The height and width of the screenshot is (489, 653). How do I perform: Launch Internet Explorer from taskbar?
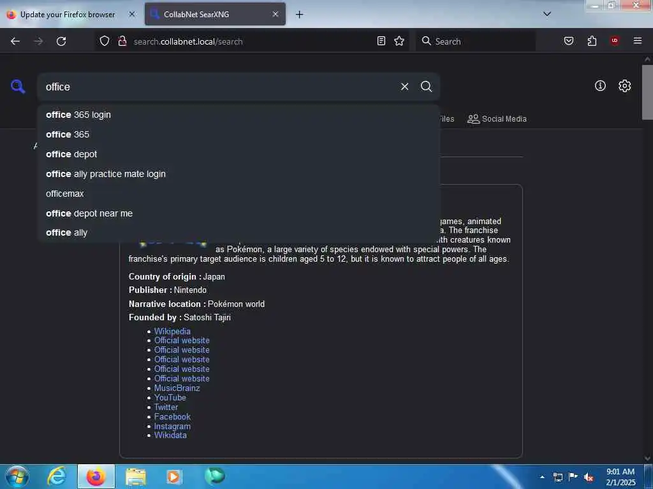[57, 476]
